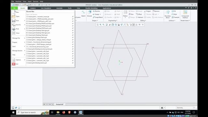The image size is (208, 117).
Task: Switch to the Annotate ribbon tab
Action: coord(59,8)
